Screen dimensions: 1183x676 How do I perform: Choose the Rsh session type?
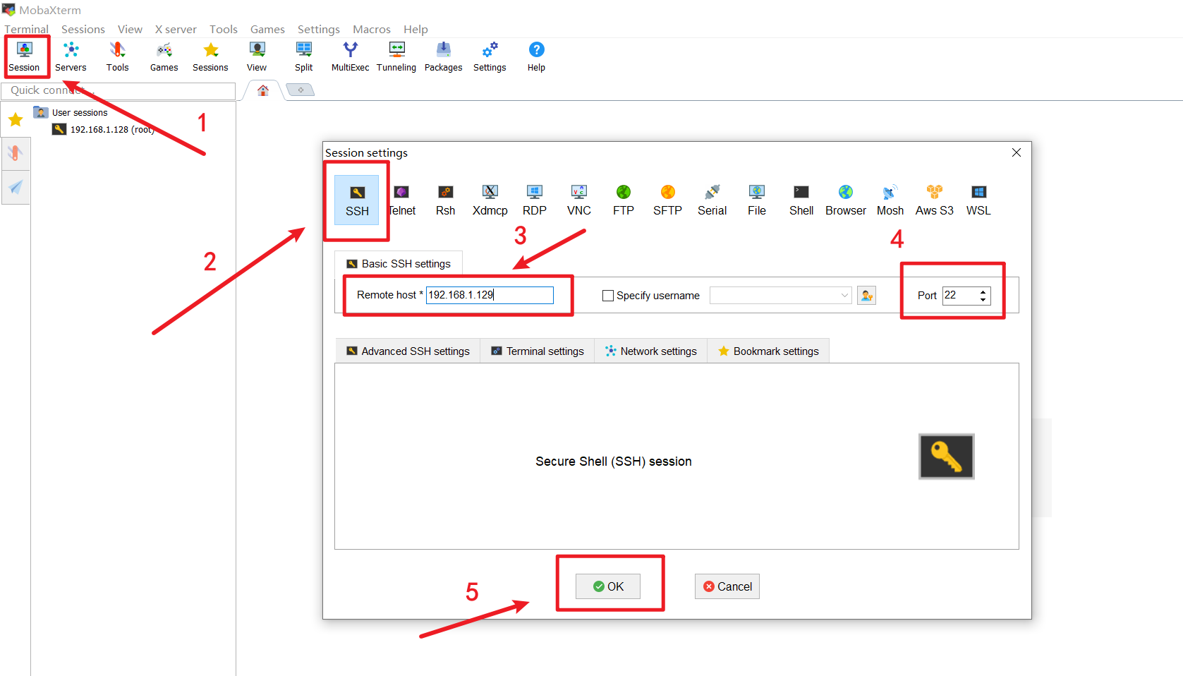(x=445, y=200)
